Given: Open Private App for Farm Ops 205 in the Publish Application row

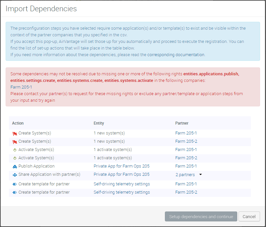Looking at the screenshot, I should click(x=121, y=166).
